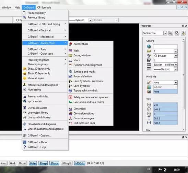The height and width of the screenshot is (173, 188).
Task: Click the Architectural house icon
Action: 71,44
